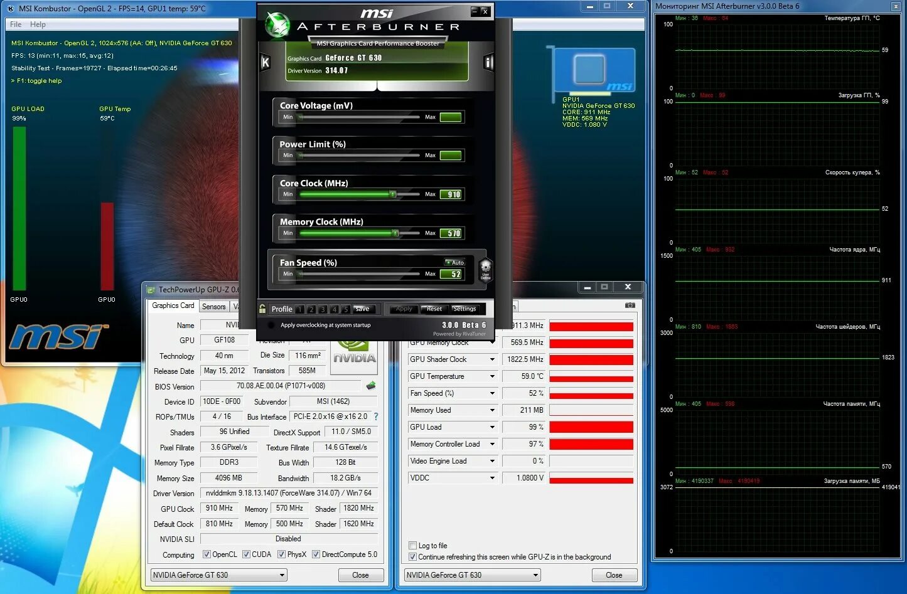Open the GPU Shader Clock sensor dropdown

pos(492,359)
